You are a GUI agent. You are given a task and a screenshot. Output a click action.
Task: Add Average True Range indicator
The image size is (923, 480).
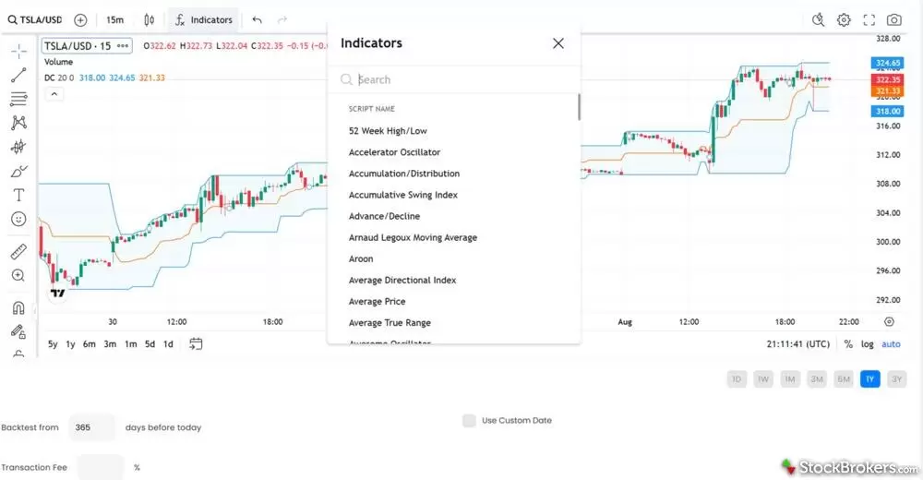[453, 323]
